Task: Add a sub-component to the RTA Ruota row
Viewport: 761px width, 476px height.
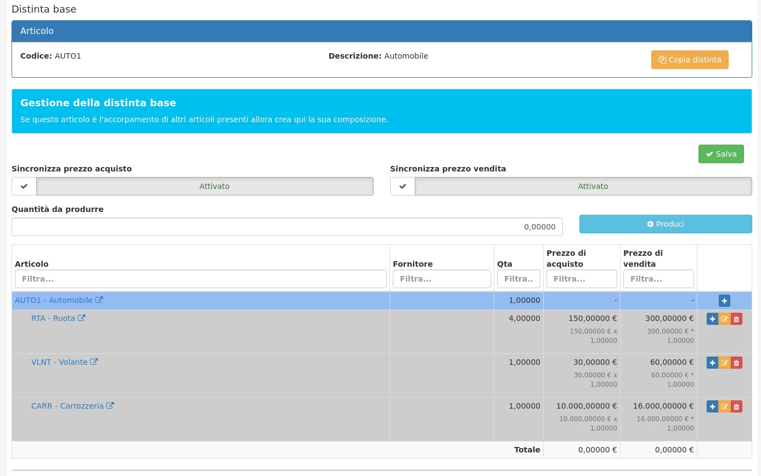Action: pos(712,319)
